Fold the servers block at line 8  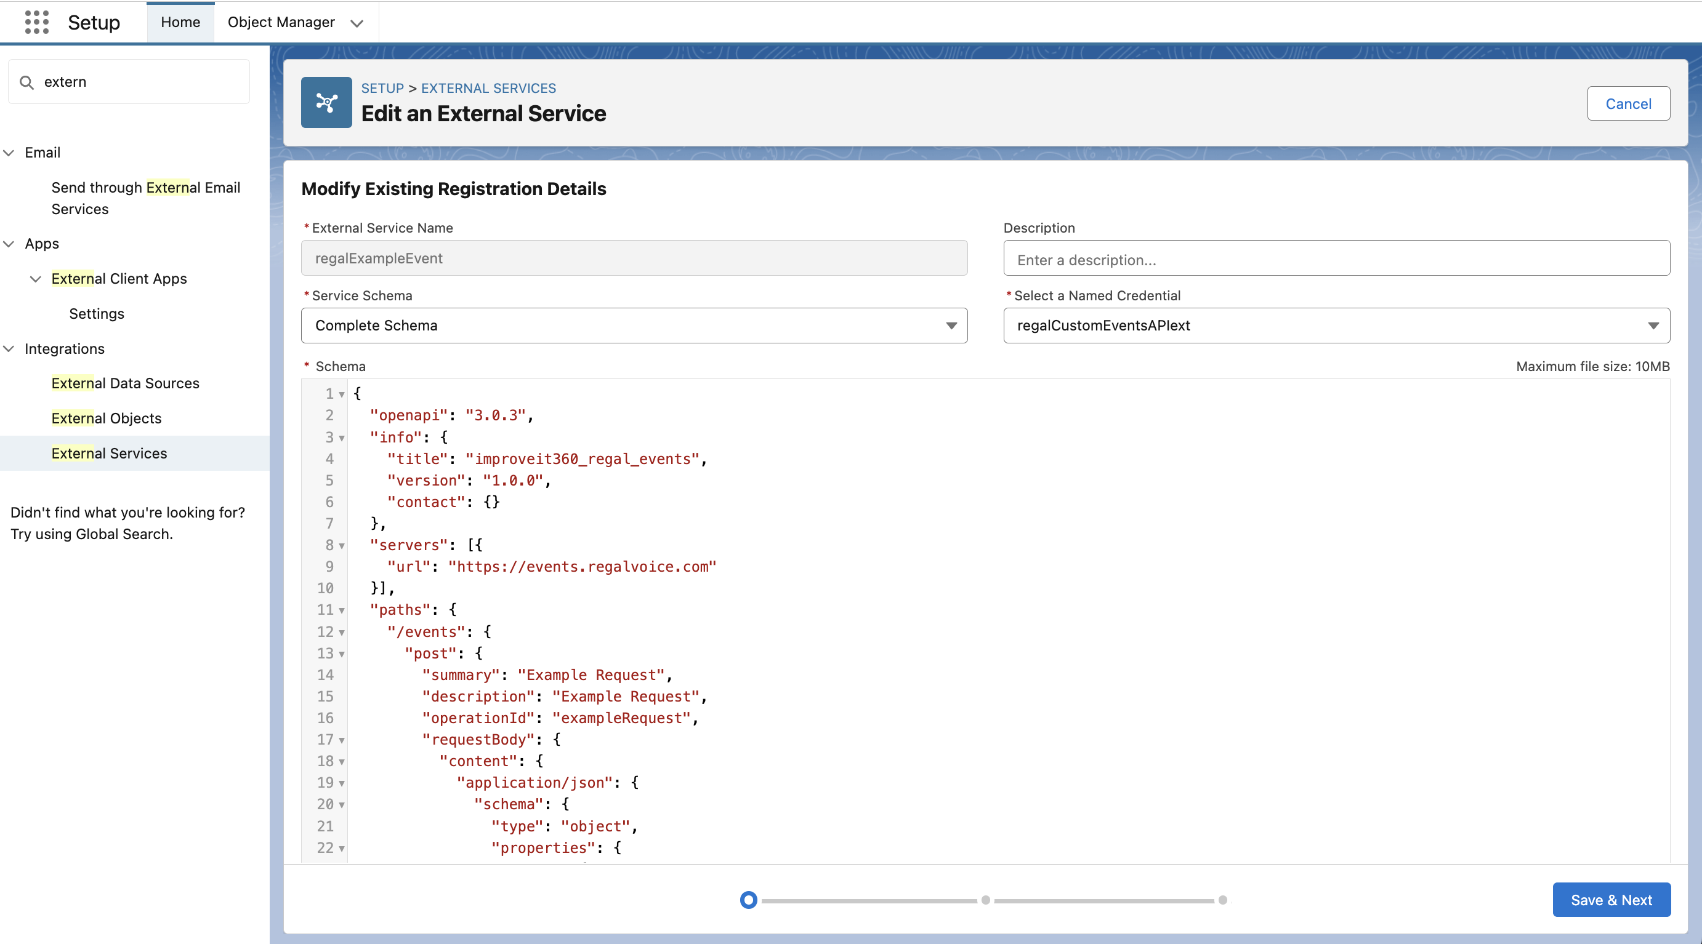tap(342, 546)
